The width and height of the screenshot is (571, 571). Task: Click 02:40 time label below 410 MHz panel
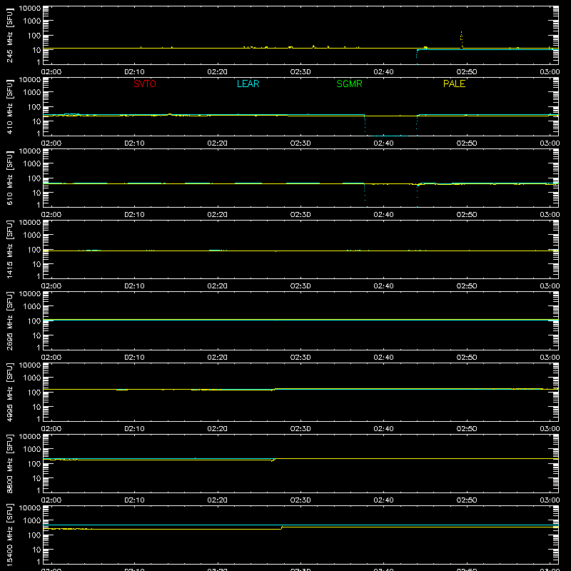(383, 143)
